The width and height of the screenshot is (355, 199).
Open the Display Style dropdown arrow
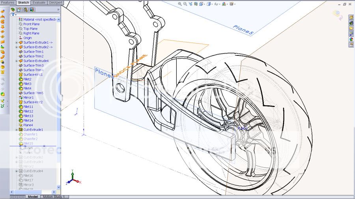coord(212,4)
